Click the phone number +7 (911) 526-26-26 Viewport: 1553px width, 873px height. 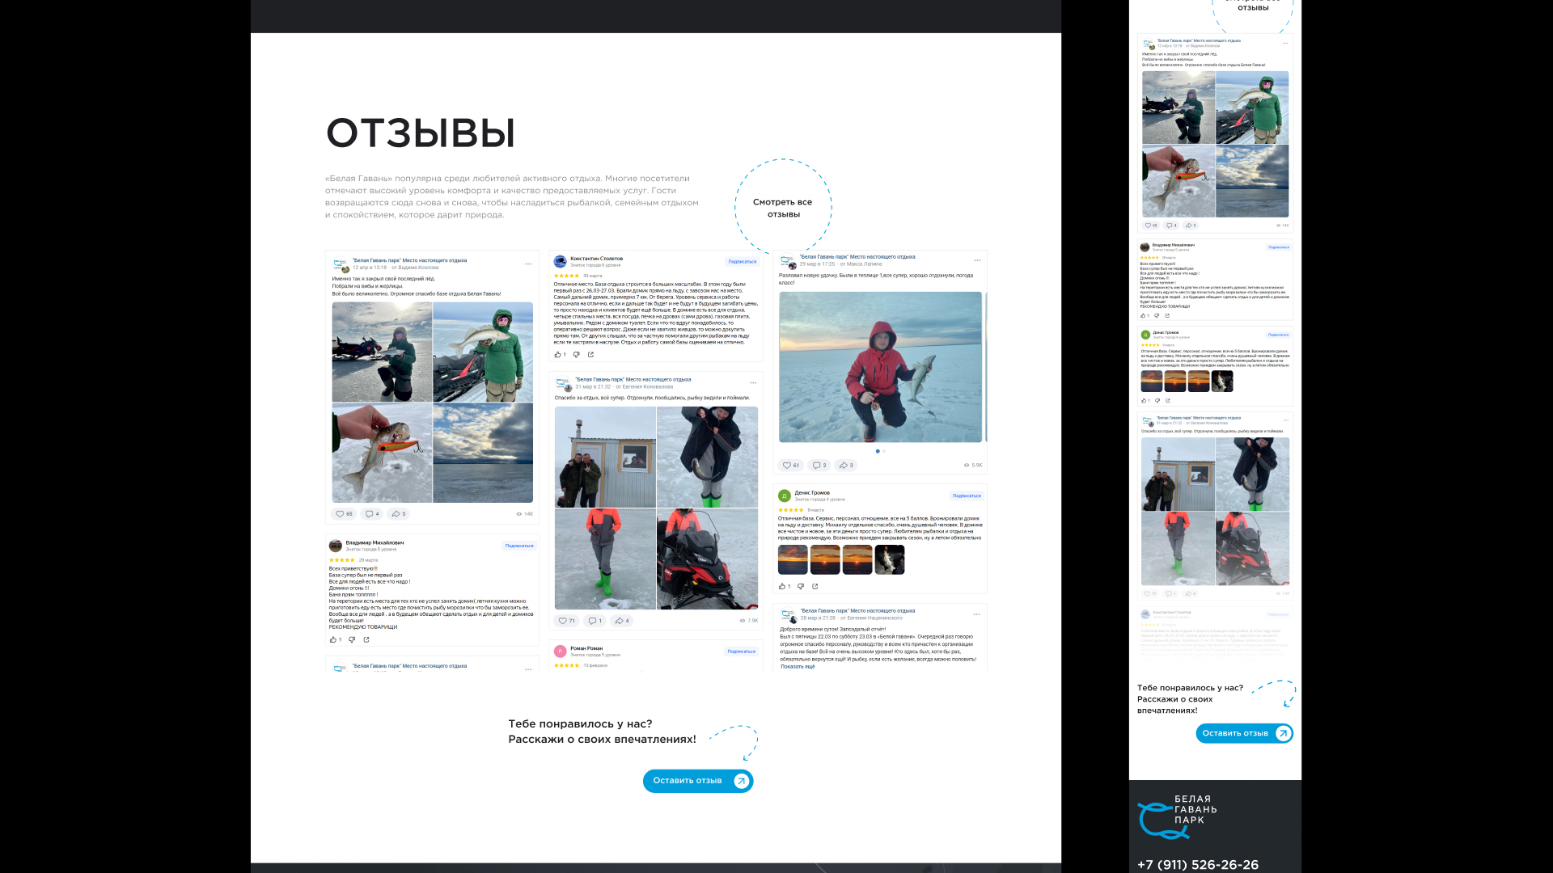pos(1197,864)
